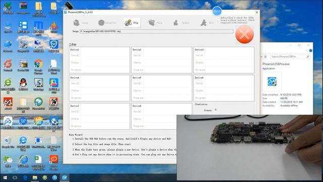The width and height of the screenshot is (323, 182).
Task: Open the zipped folder desktop icon
Action: tap(38, 9)
